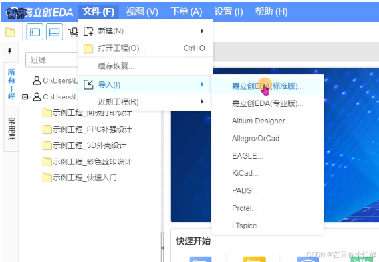This screenshot has width=379, height=262.
Task: Click user icon of second C:\Users row
Action: [x=37, y=97]
